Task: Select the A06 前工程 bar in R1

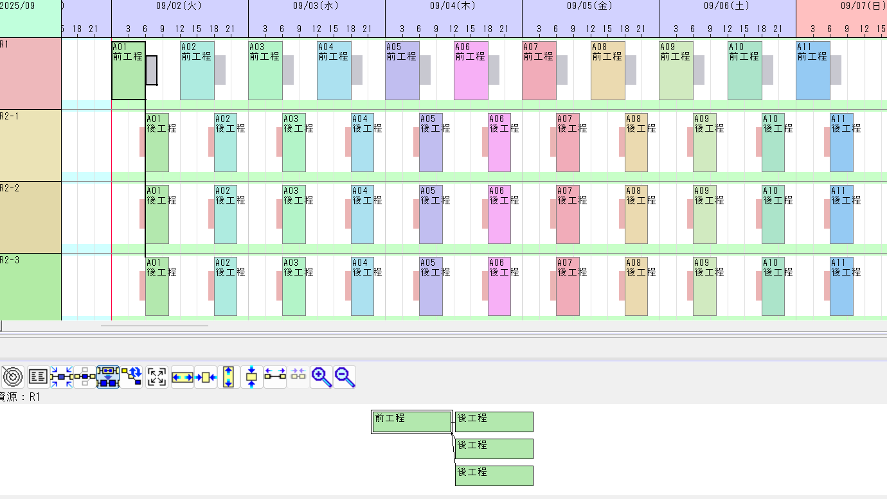Action: [470, 71]
